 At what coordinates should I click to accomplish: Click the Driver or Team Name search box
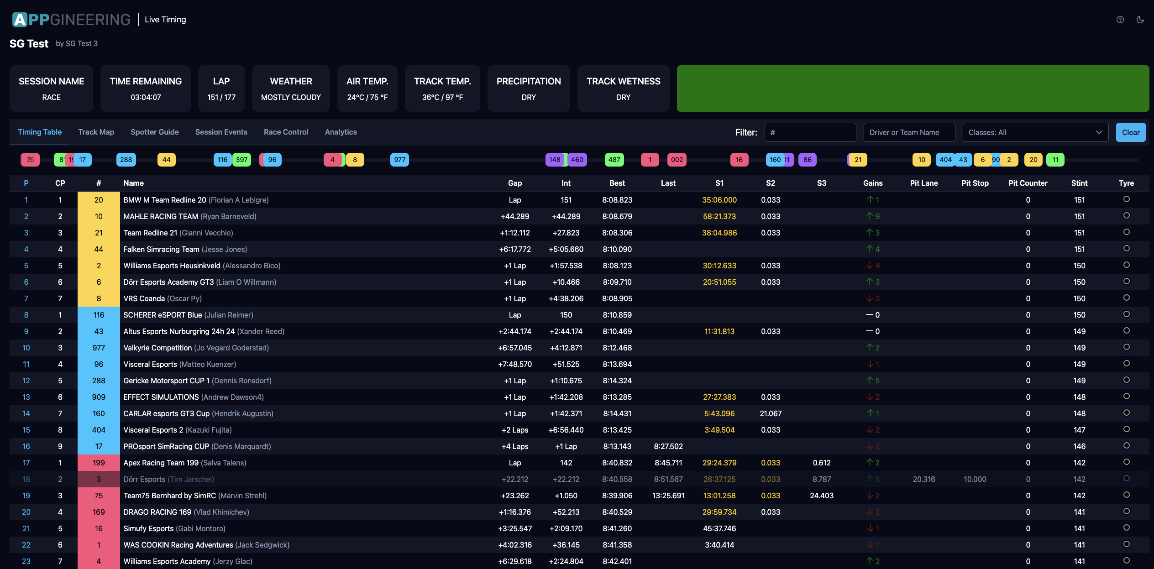[909, 132]
